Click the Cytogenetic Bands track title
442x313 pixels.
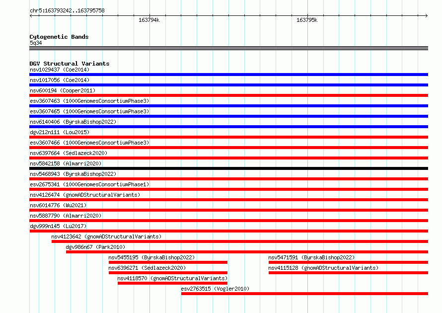pos(59,37)
